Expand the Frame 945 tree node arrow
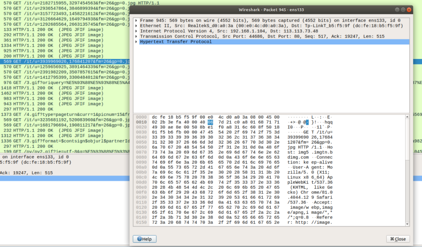 [136, 20]
